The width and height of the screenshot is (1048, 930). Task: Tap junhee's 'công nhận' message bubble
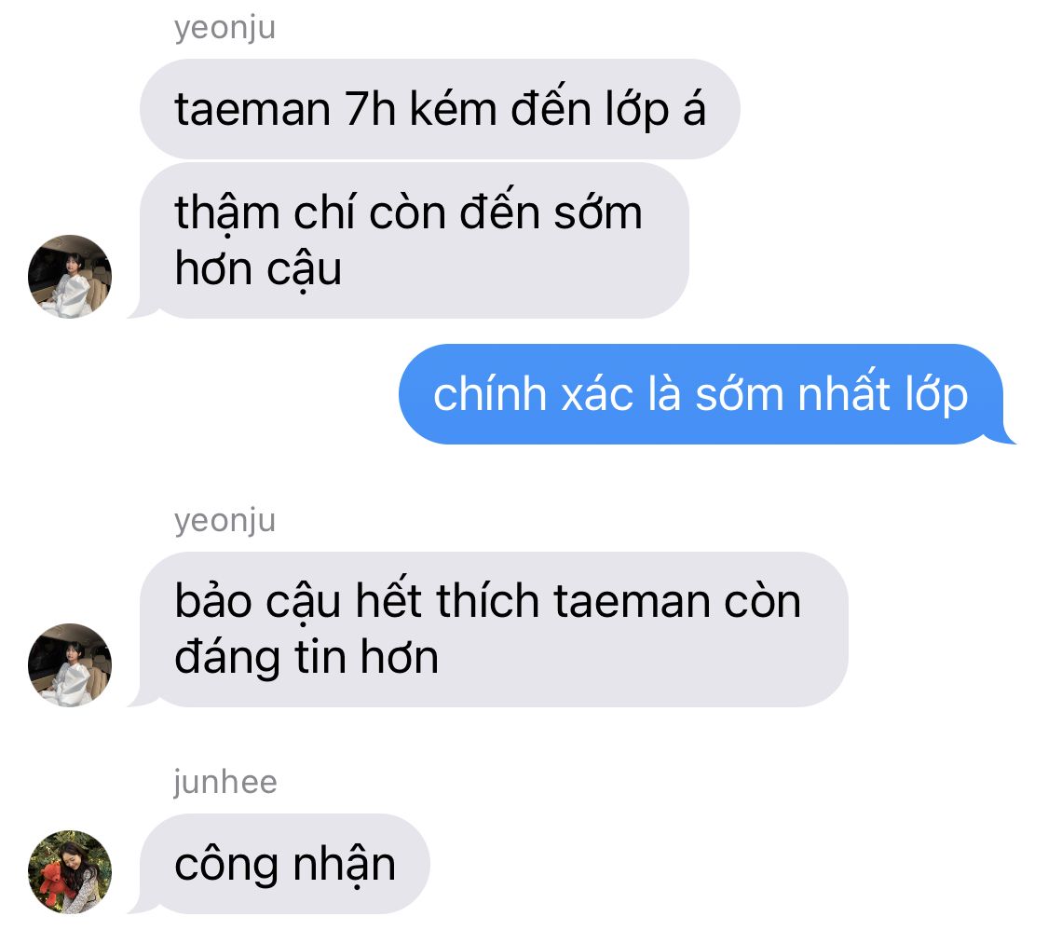coord(284,864)
